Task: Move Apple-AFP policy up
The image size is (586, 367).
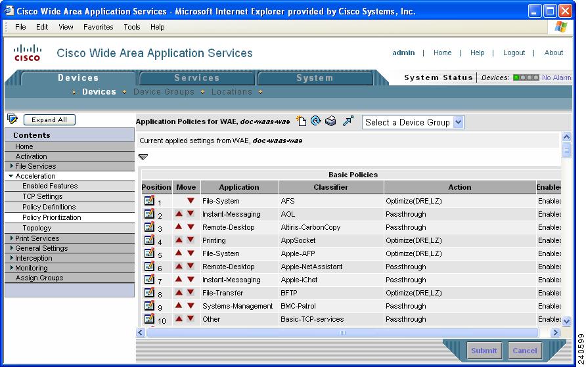Action: [x=179, y=253]
